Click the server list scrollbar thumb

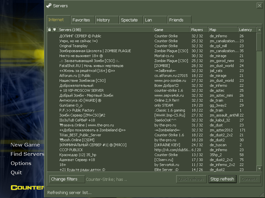point(259,42)
